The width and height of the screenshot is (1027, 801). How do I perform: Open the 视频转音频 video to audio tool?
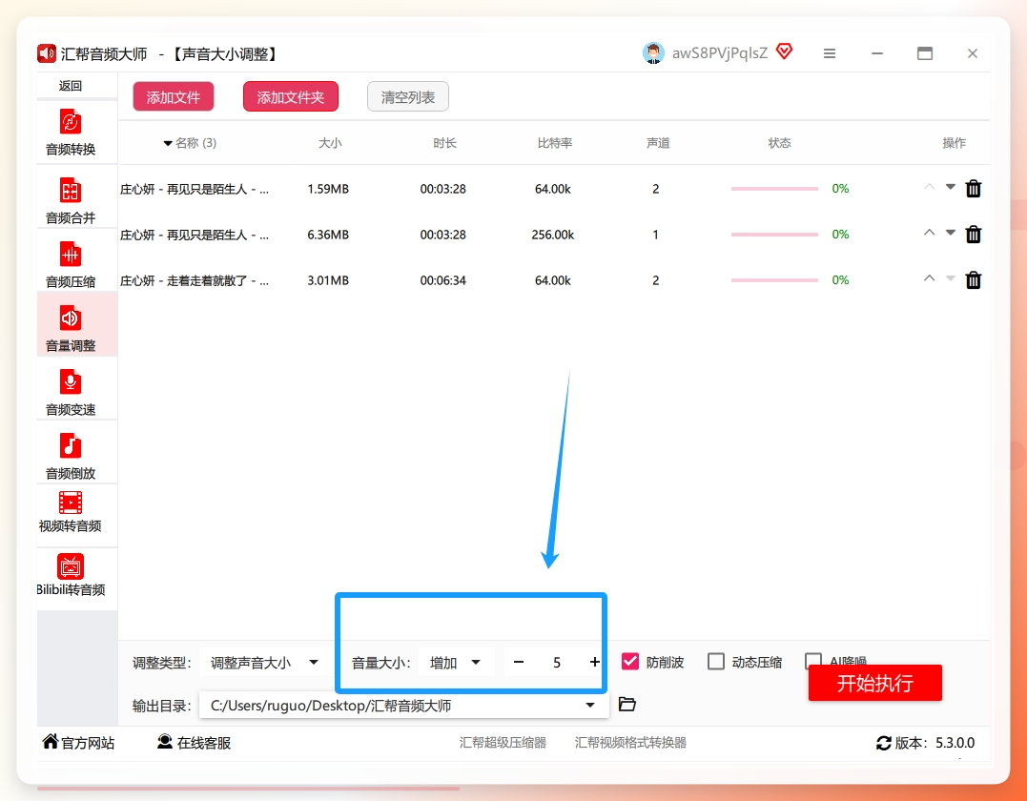(x=71, y=511)
